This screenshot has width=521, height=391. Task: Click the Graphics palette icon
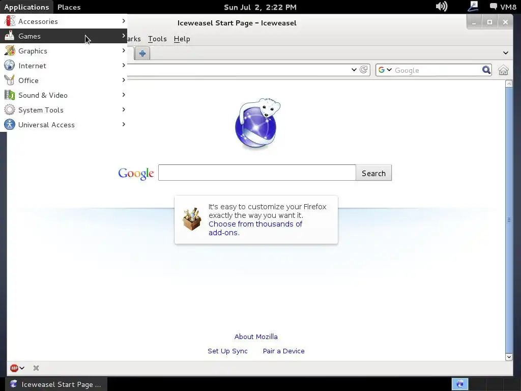[x=9, y=51]
